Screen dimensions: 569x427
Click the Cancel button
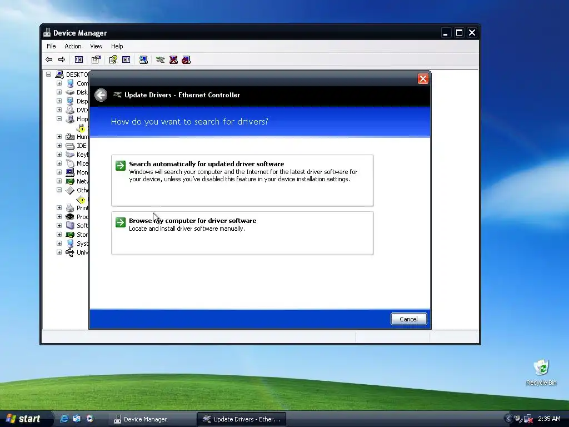[x=408, y=319]
